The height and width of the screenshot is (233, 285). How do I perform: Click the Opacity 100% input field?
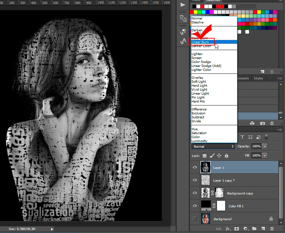(257, 146)
